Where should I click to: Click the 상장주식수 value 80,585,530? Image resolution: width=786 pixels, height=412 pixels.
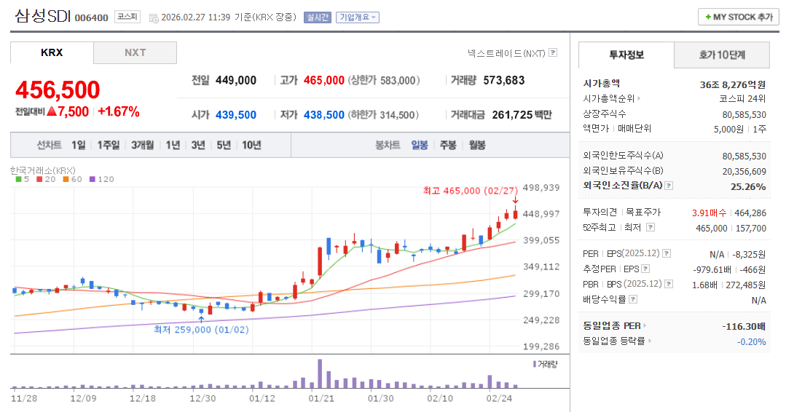pos(744,114)
